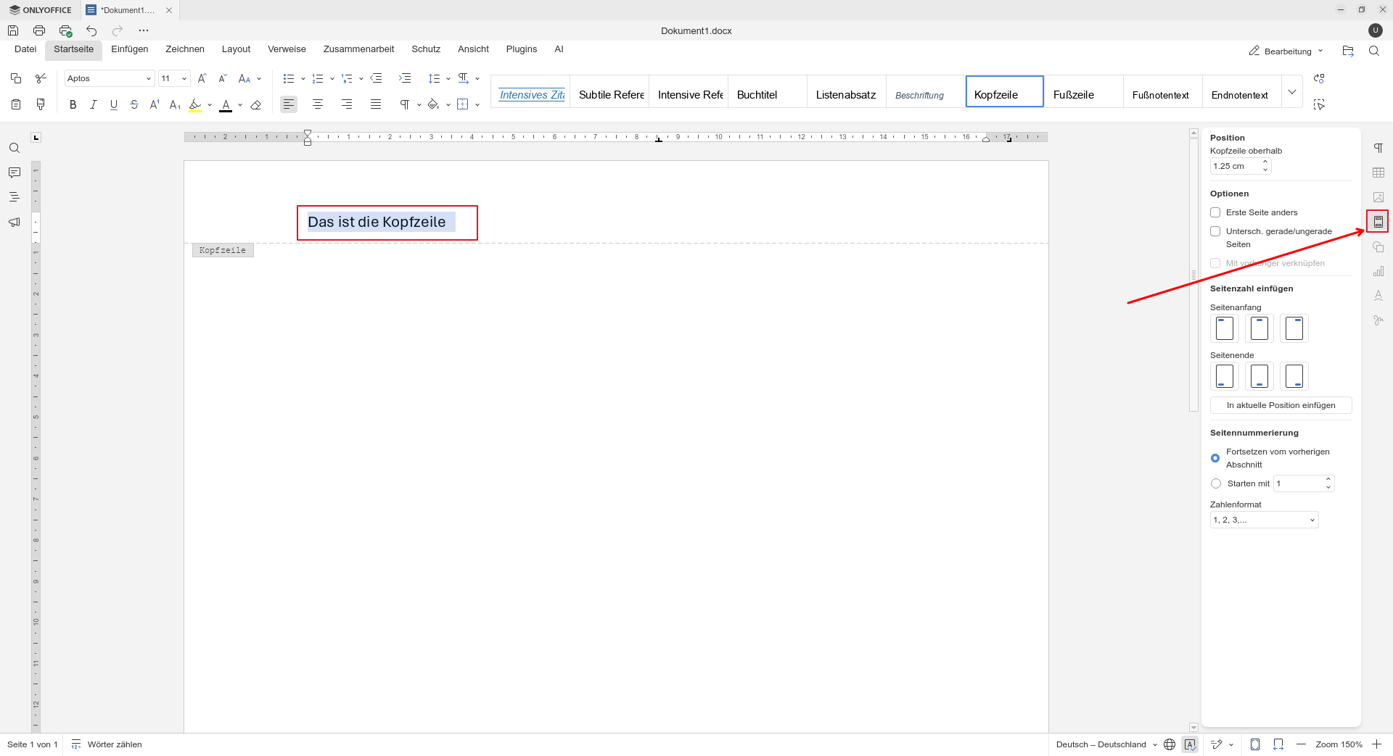Open table settings in right sidebar
1393x756 pixels.
(1378, 173)
